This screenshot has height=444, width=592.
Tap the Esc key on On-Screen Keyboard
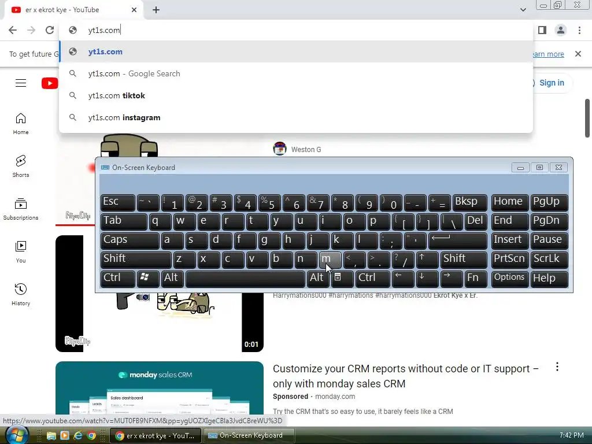coord(118,202)
